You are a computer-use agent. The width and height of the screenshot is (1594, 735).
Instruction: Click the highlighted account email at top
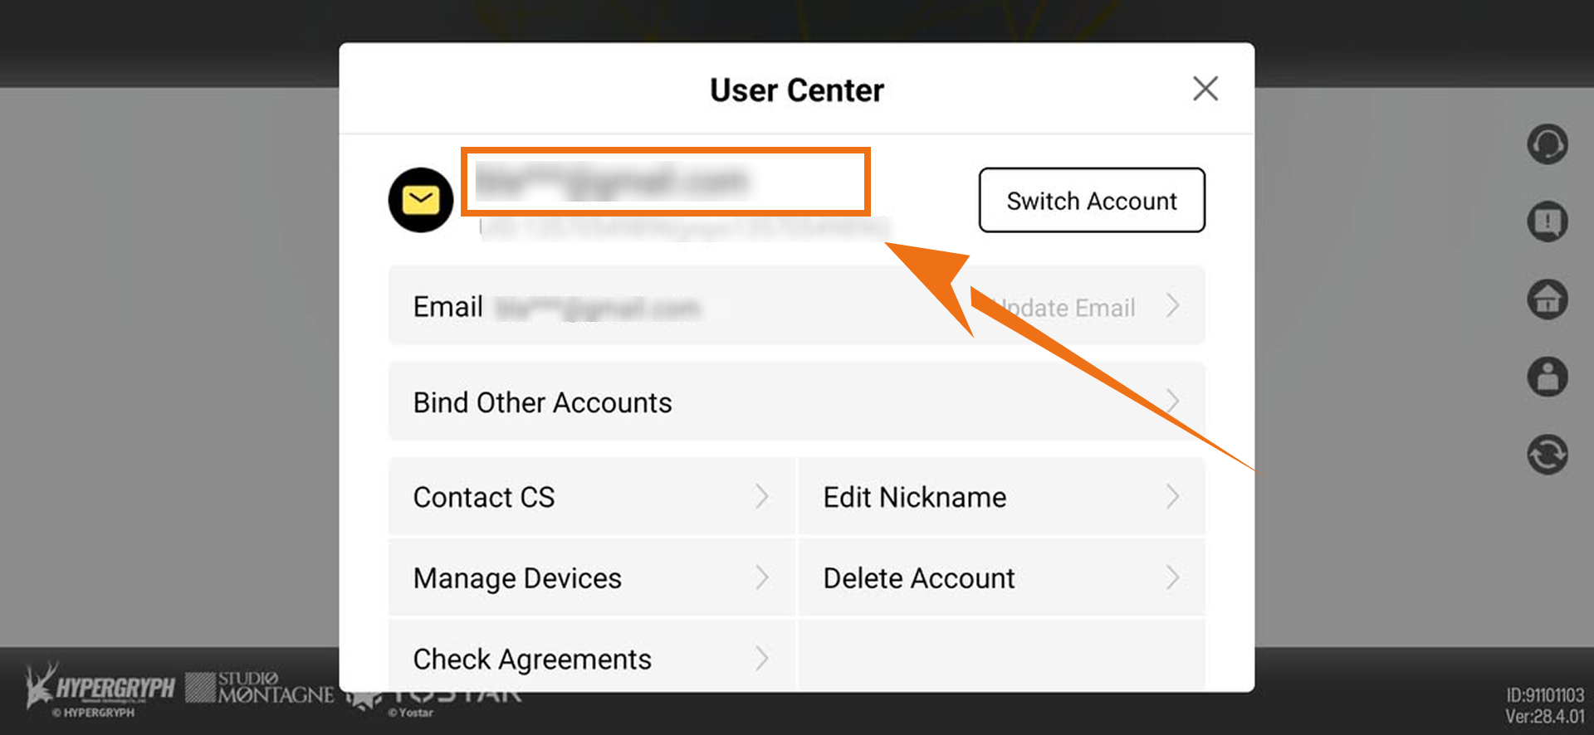pyautogui.click(x=613, y=182)
